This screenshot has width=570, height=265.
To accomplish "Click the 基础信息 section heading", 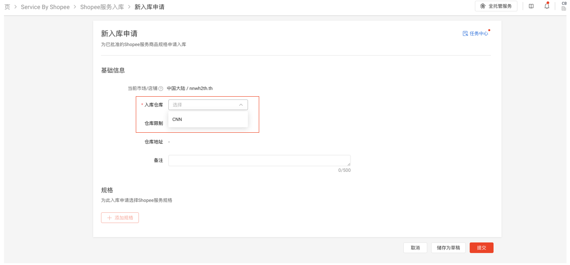I will coord(113,70).
